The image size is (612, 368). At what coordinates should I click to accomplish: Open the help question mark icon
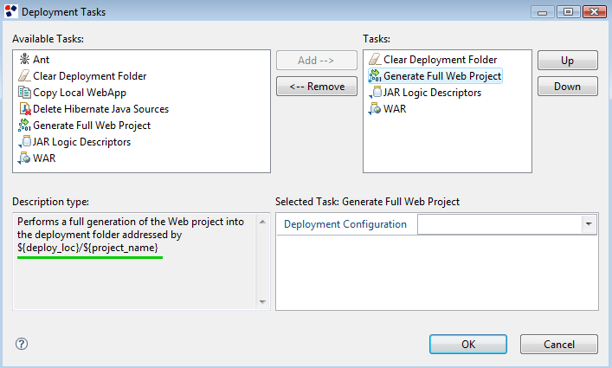tap(22, 344)
